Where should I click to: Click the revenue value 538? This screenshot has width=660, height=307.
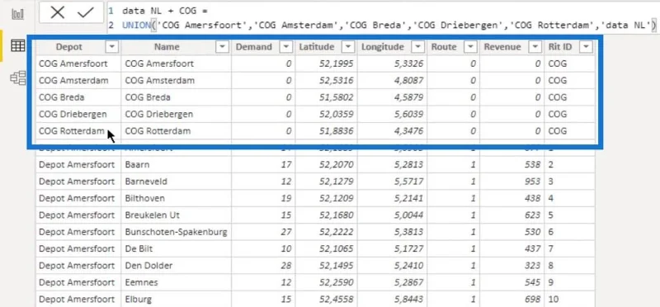[532, 165]
